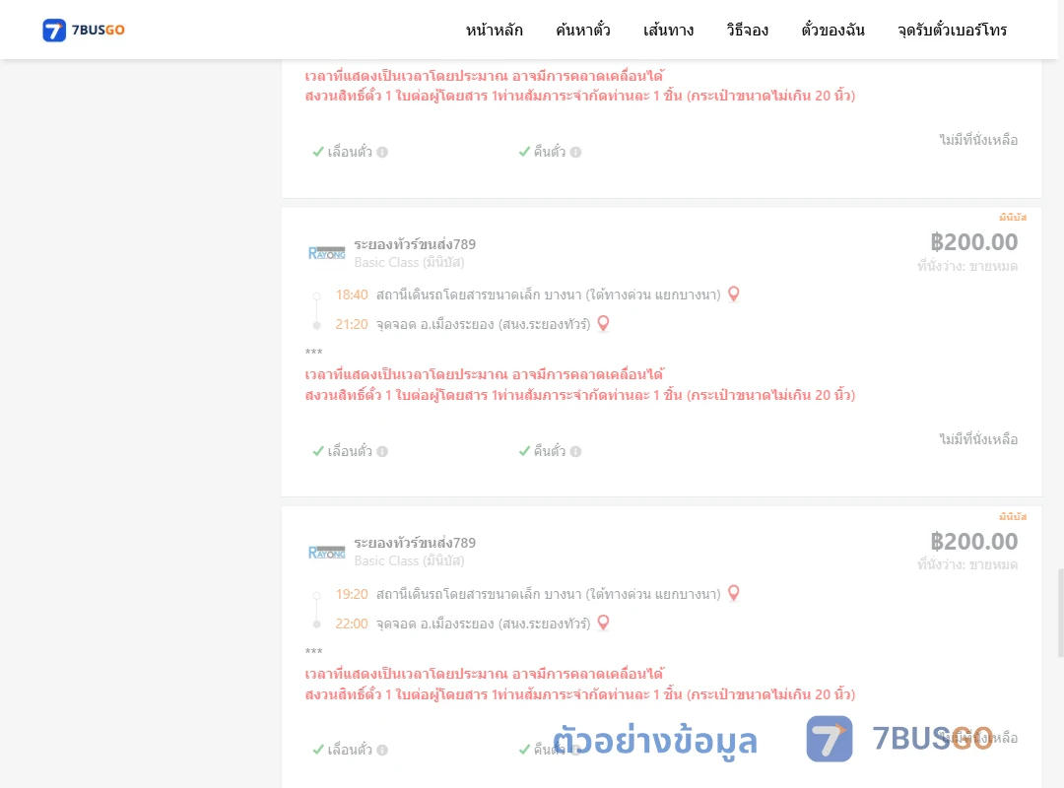Open the ตั๋วของฉัน menu item
The height and width of the screenshot is (788, 1064).
point(832,30)
